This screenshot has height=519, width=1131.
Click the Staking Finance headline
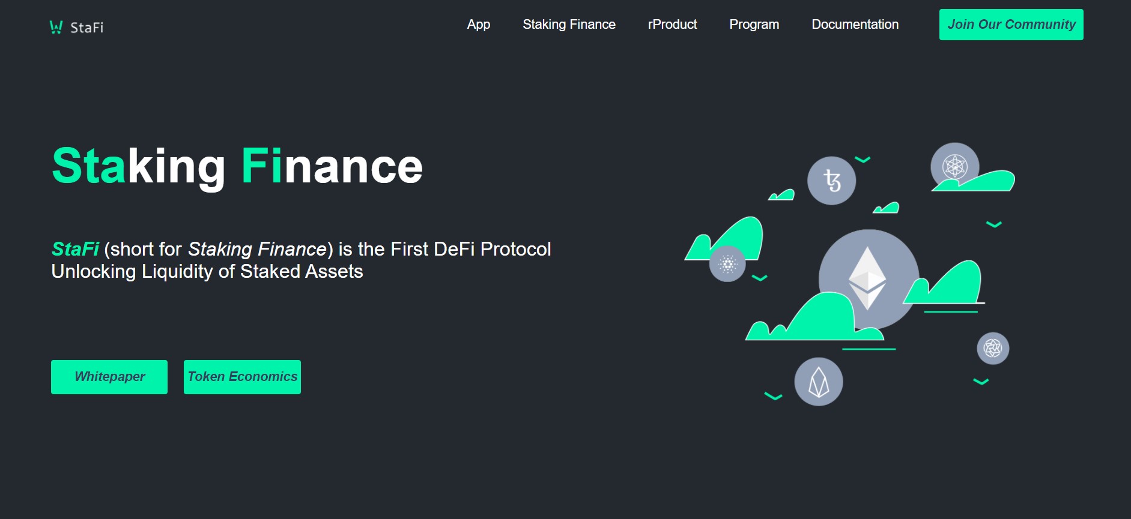pyautogui.click(x=237, y=167)
